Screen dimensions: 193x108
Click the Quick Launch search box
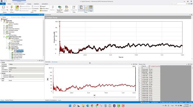(x=178, y=4)
